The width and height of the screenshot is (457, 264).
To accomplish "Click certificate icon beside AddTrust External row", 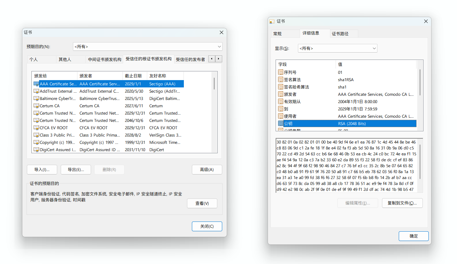I will click(36, 91).
